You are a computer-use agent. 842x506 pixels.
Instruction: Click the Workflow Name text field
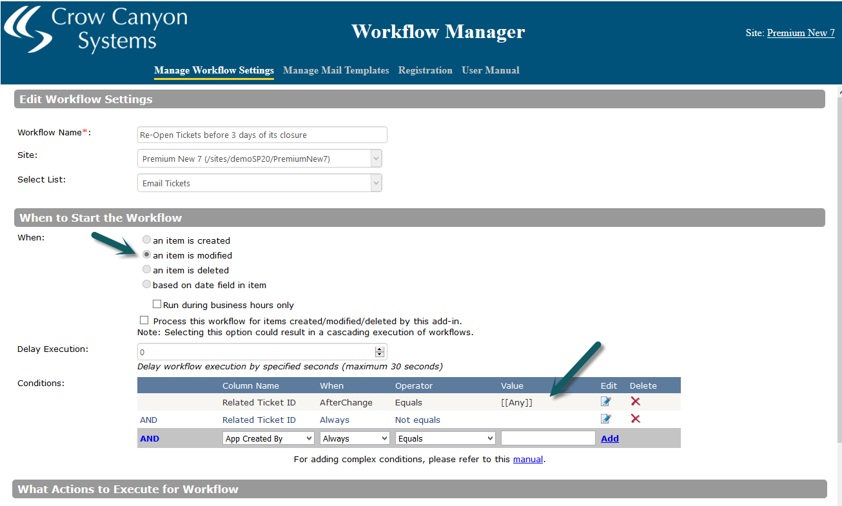coord(262,135)
